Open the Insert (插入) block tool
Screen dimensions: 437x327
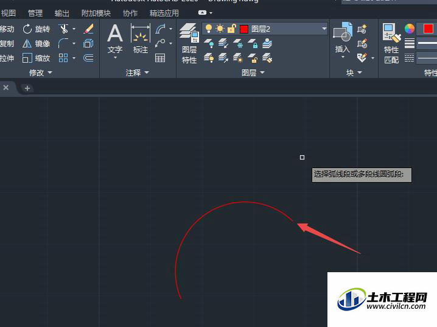pyautogui.click(x=343, y=40)
